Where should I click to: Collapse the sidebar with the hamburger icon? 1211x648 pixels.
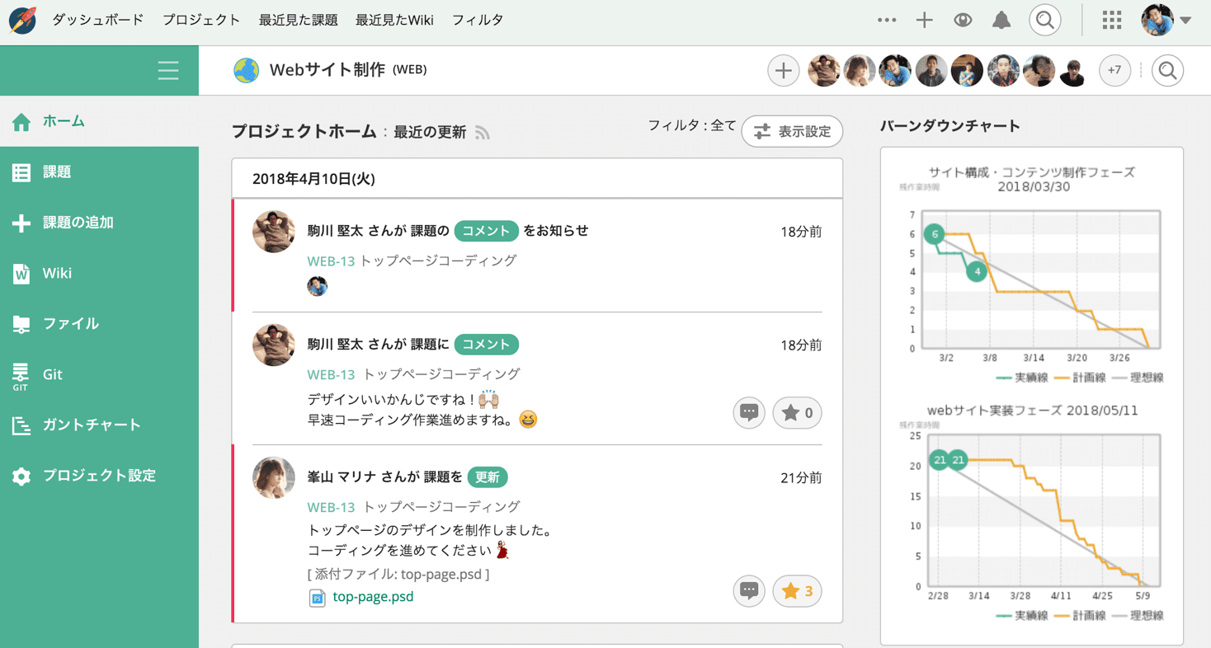coord(168,70)
